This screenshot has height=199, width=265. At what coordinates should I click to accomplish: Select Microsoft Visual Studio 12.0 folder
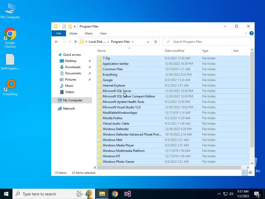[173, 107]
